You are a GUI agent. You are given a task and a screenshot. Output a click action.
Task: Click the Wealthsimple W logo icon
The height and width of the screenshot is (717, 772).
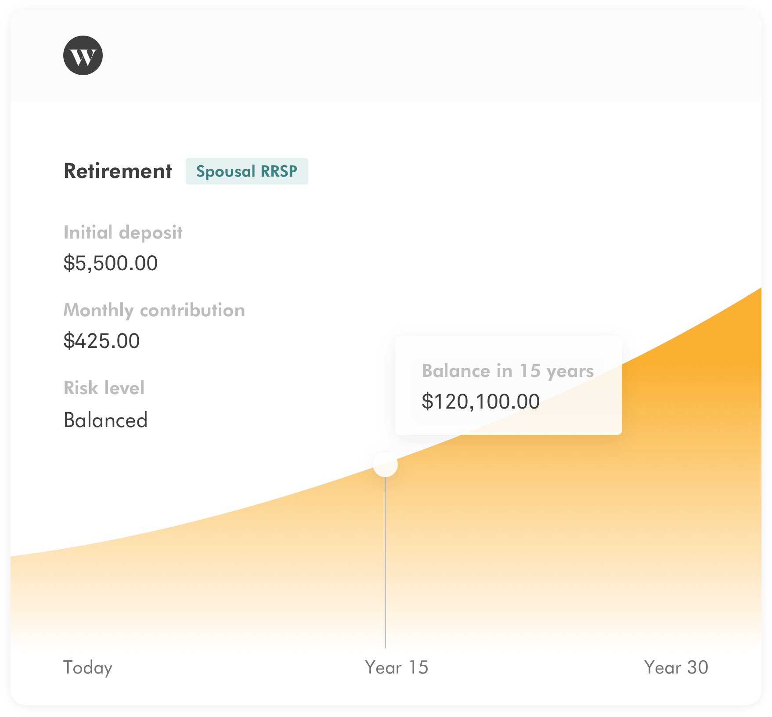[x=83, y=55]
